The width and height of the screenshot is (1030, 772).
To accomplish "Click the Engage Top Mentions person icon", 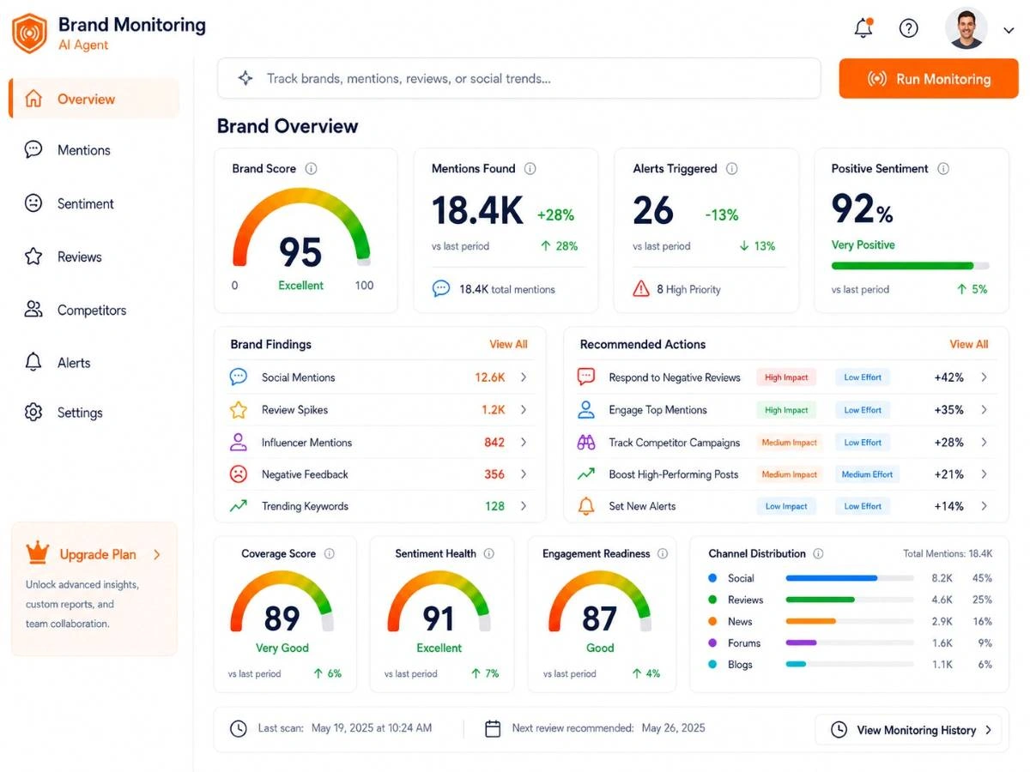I will coord(586,409).
